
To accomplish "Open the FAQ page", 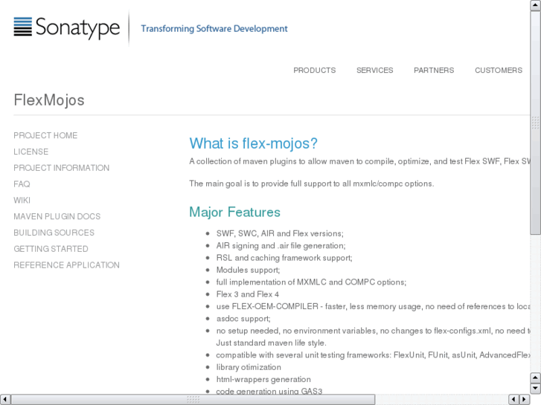I will coord(22,184).
